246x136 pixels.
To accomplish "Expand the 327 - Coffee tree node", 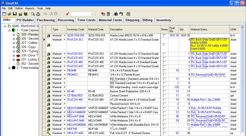I will point(14,43).
